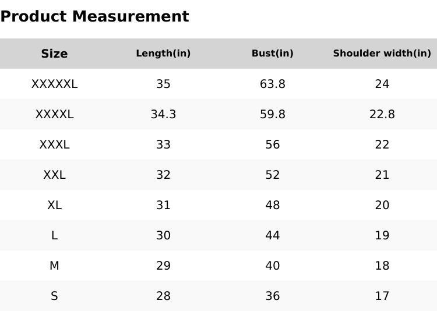Image resolution: width=437 pixels, height=311 pixels.
Task: Click the Product Measurement heading
Action: tap(94, 16)
